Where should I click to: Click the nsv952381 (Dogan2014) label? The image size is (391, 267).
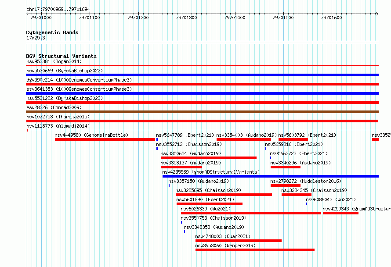[54, 61]
